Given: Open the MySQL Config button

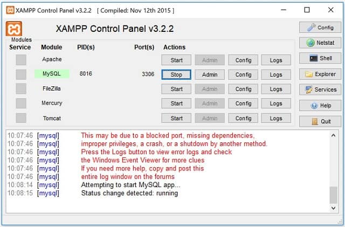Looking at the screenshot, I should click(x=243, y=74).
